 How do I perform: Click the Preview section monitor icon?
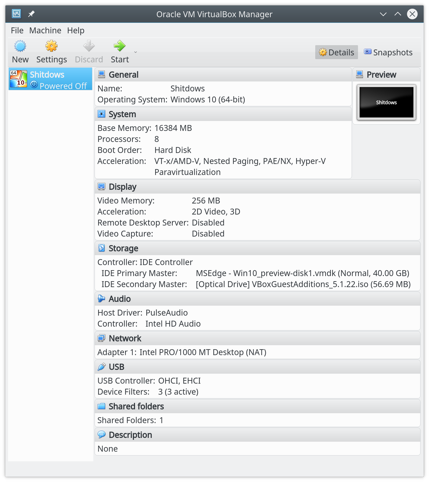(360, 74)
